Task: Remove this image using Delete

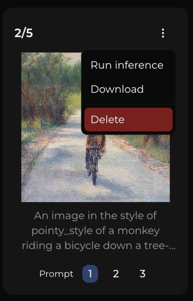Action: pos(129,119)
